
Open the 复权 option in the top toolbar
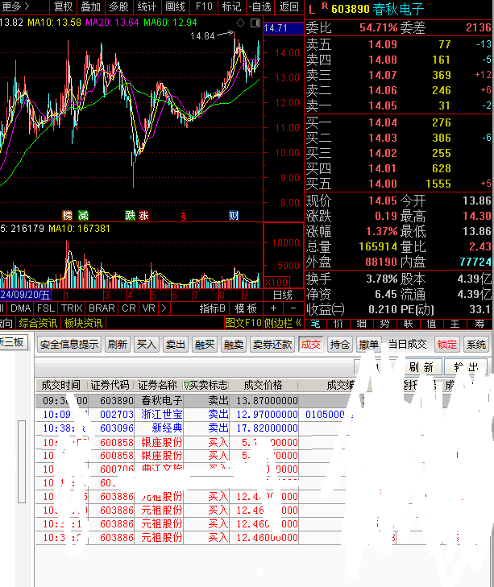[x=63, y=6]
